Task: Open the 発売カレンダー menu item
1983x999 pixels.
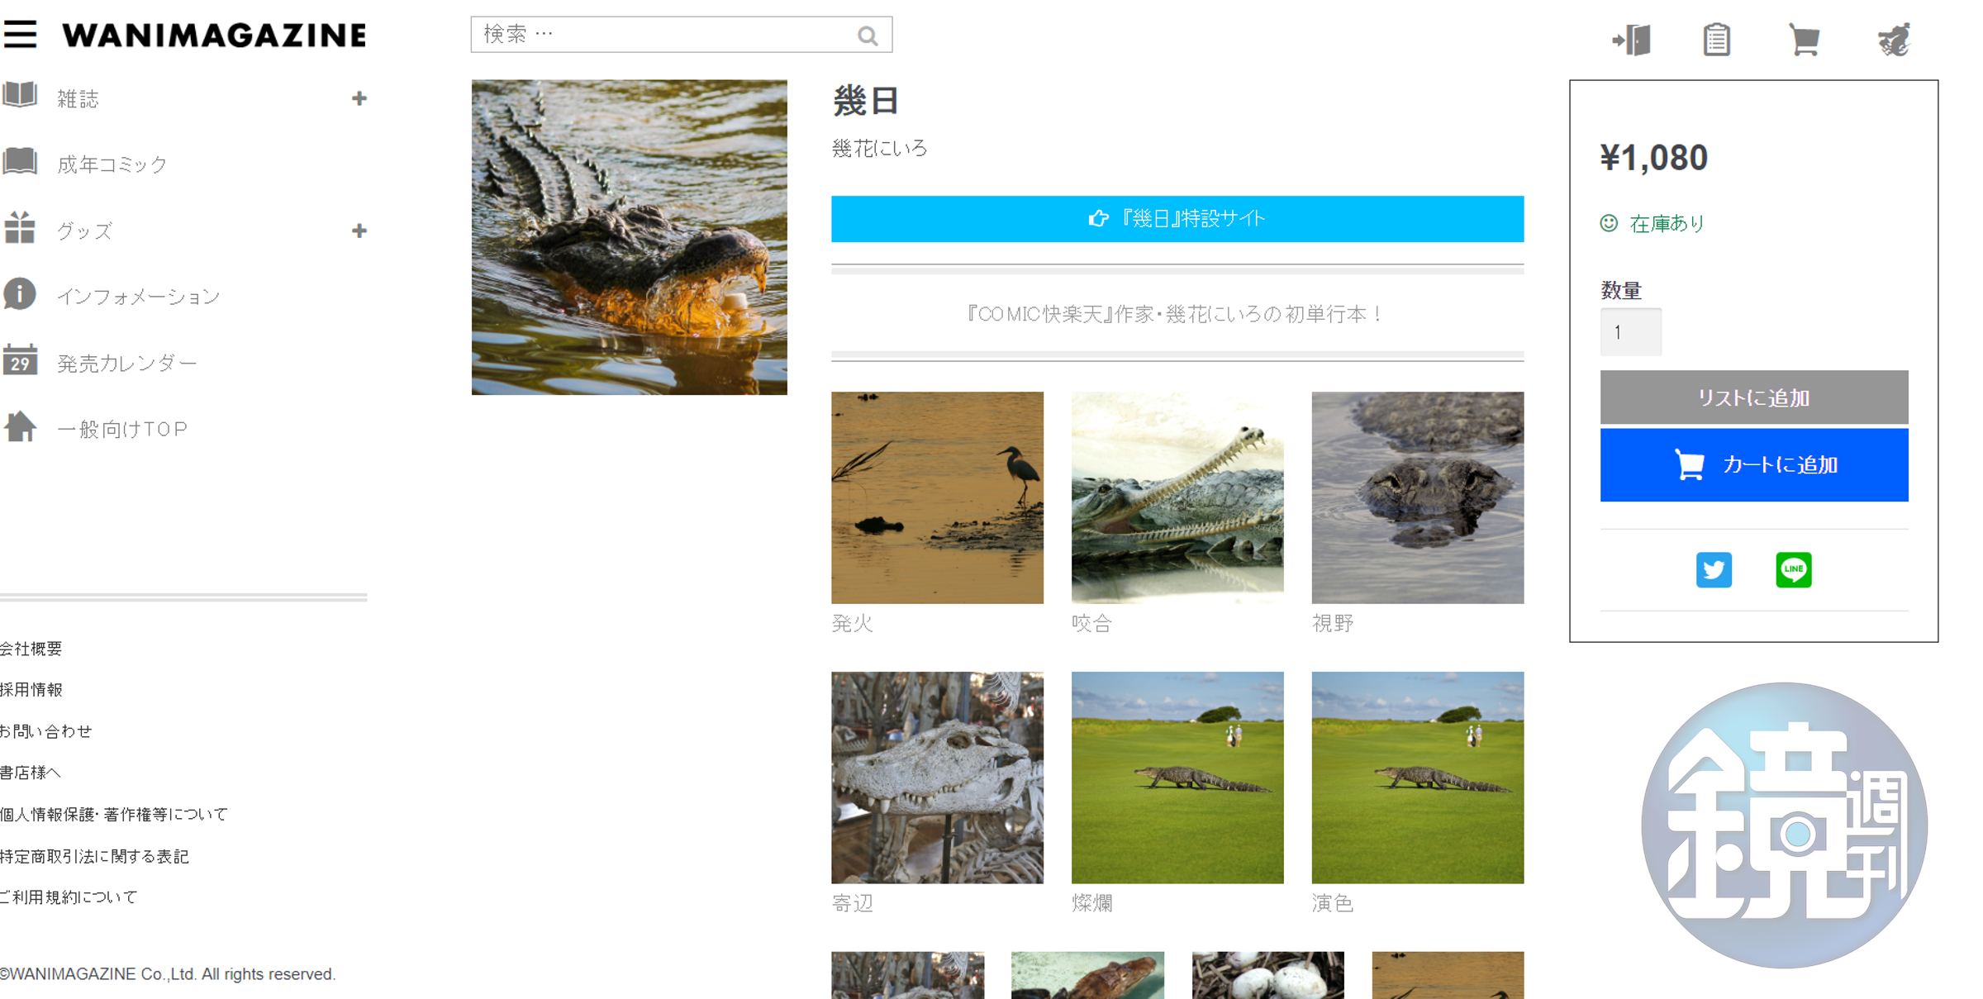Action: (127, 363)
